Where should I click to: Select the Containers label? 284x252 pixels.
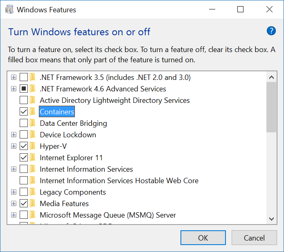(57, 112)
